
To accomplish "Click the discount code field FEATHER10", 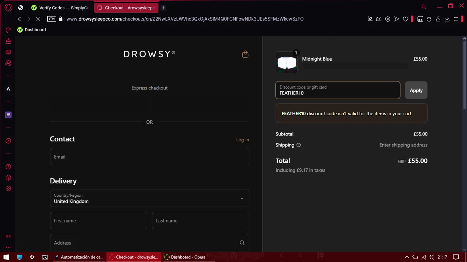I will coord(338,90).
